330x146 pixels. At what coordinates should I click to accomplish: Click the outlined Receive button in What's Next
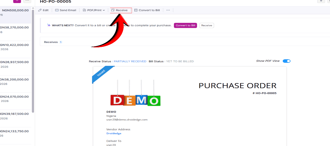tap(207, 25)
